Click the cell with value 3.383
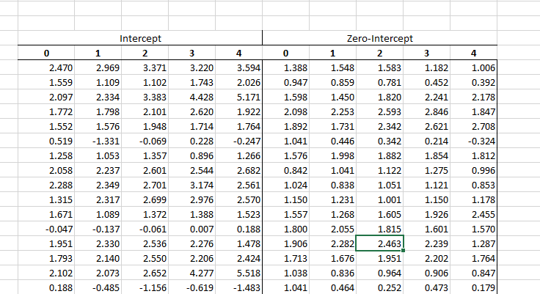The image size is (540, 294). 145,97
